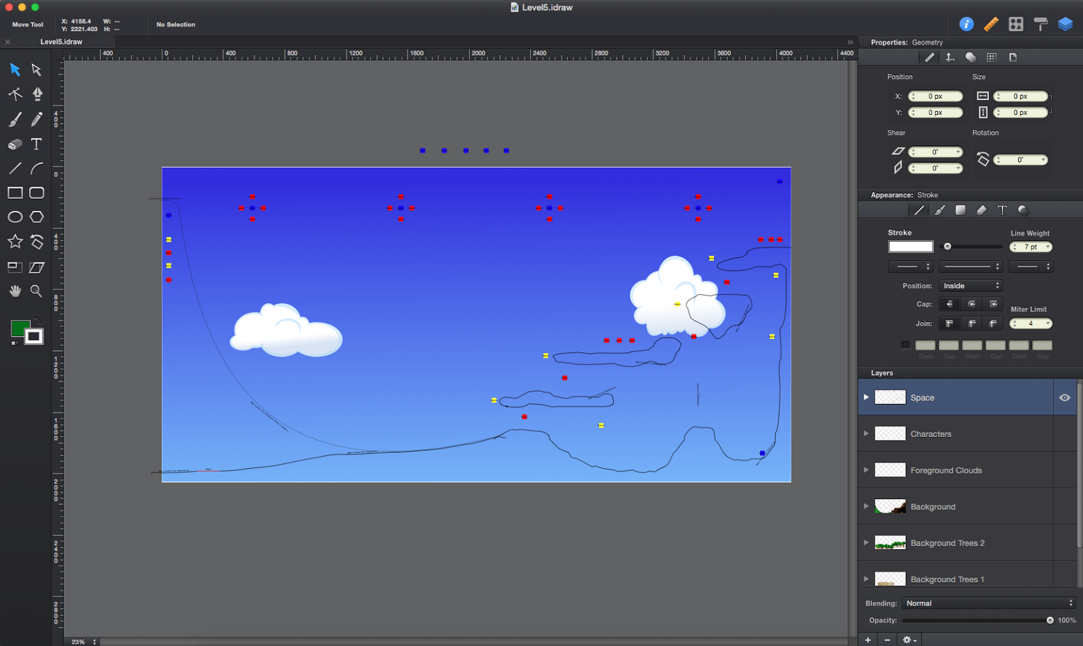Expand the Background layer

click(866, 506)
